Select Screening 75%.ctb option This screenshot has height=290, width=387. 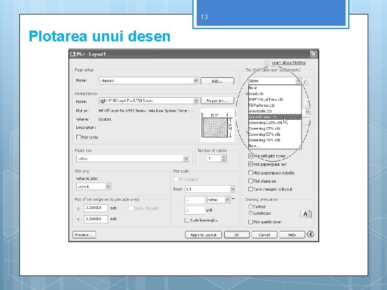point(275,140)
